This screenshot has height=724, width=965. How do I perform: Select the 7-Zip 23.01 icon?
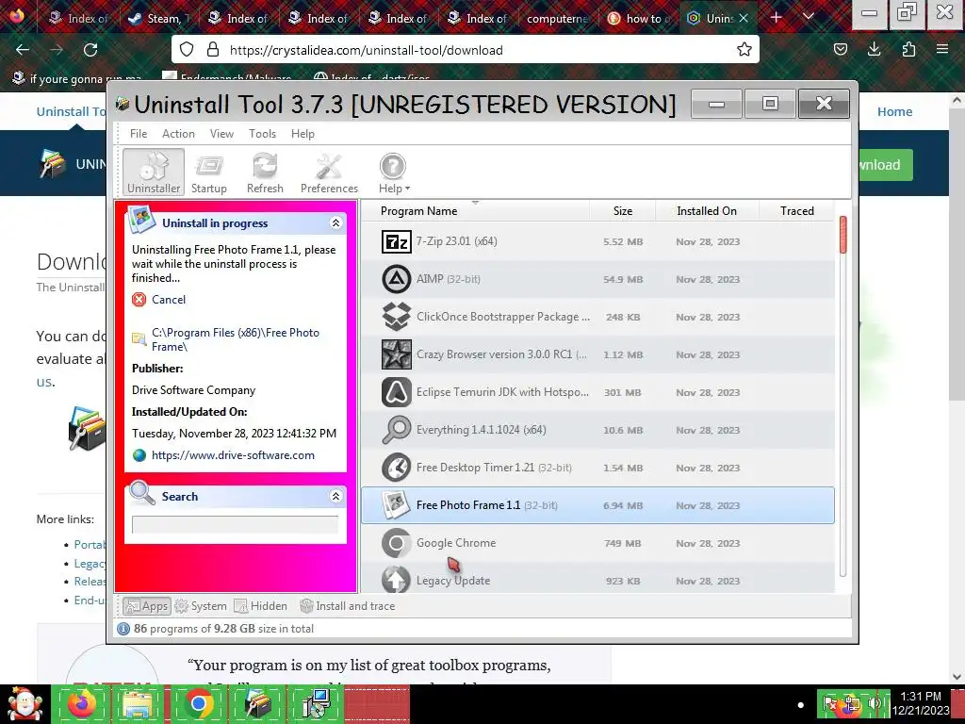click(397, 241)
